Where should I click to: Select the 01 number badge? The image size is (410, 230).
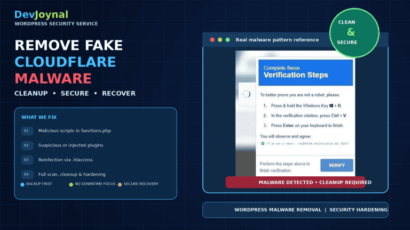point(27,130)
